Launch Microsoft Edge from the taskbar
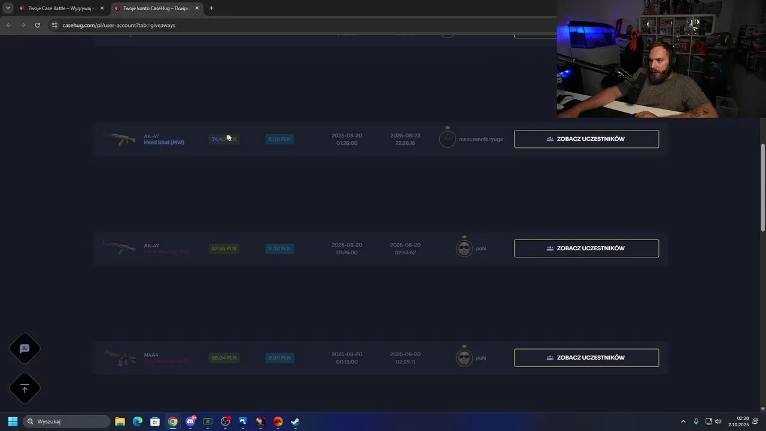The image size is (766, 431). tap(137, 421)
